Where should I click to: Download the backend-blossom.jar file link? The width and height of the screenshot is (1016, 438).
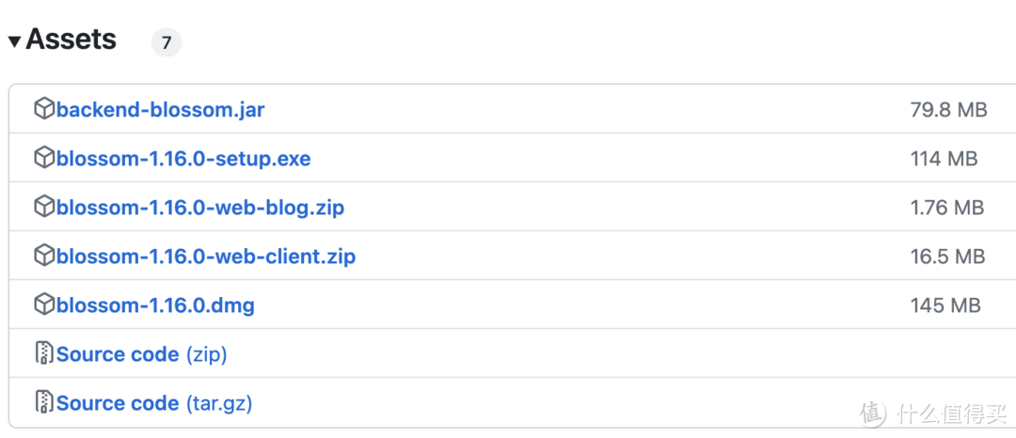(x=160, y=110)
